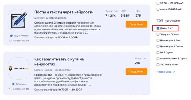
Task: Click the chevron next to Показать все
Action: (x=174, y=72)
